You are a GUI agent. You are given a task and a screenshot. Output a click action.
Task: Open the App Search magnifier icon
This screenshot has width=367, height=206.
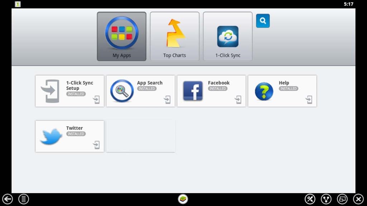(x=122, y=91)
